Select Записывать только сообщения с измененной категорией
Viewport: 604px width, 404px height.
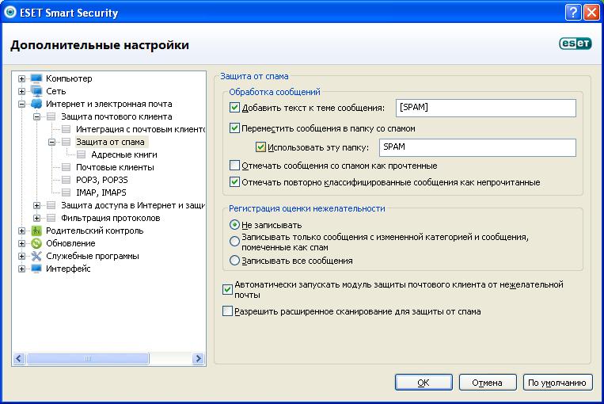click(234, 242)
